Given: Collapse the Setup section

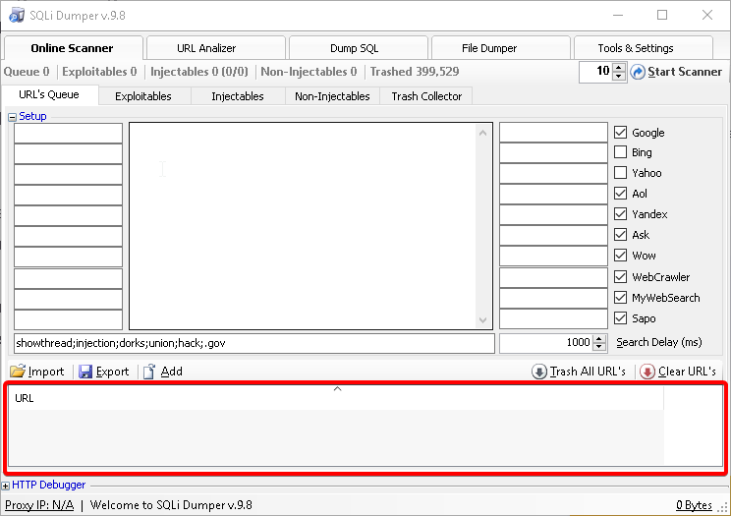Looking at the screenshot, I should 13,116.
